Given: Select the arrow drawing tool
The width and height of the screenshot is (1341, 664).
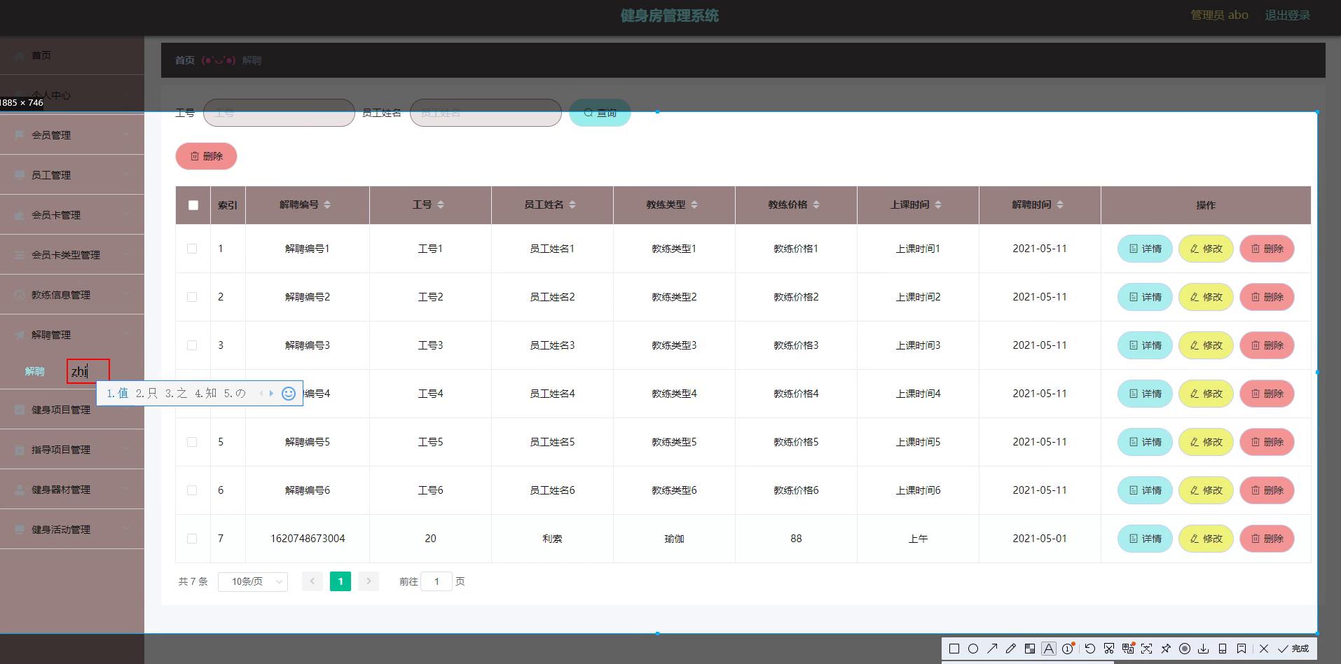Looking at the screenshot, I should pyautogui.click(x=992, y=649).
